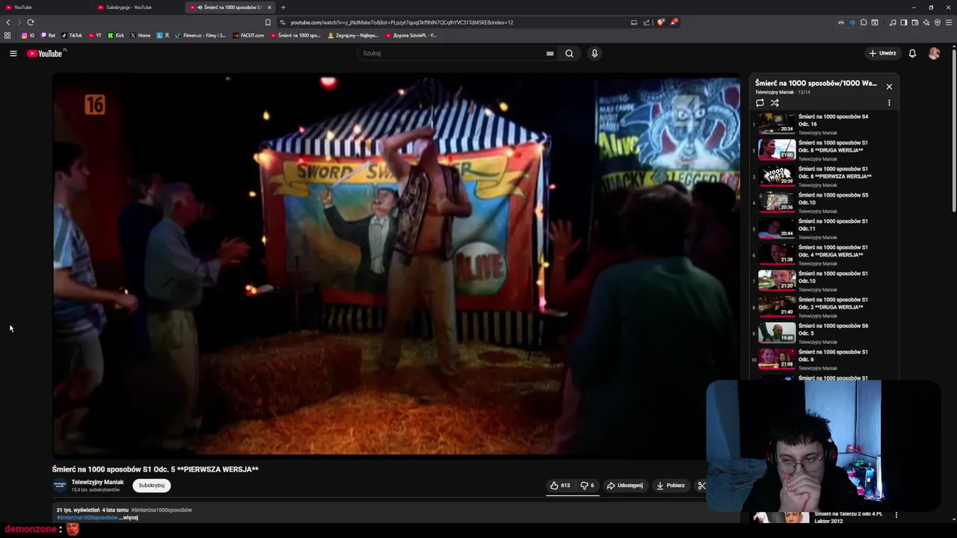
Task: Click the Utwórz create button
Action: pos(882,53)
